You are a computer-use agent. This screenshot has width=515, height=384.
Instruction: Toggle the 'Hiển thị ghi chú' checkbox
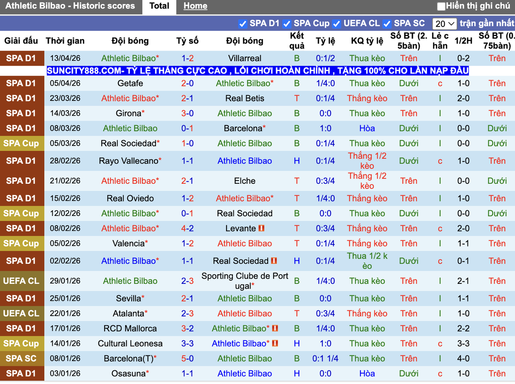point(441,6)
